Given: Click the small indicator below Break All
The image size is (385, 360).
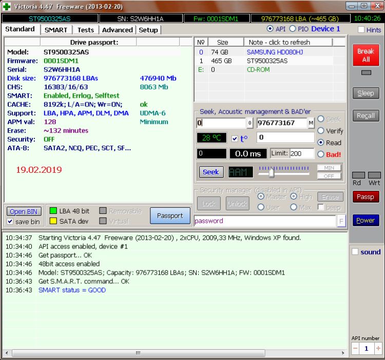Looking at the screenshot, I should coord(366,73).
